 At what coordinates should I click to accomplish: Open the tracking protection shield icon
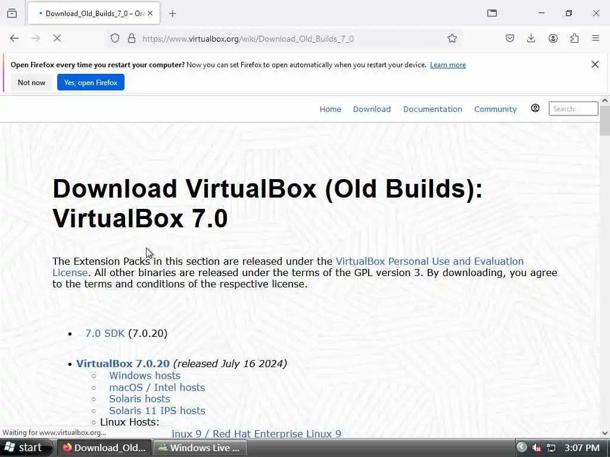[115, 38]
